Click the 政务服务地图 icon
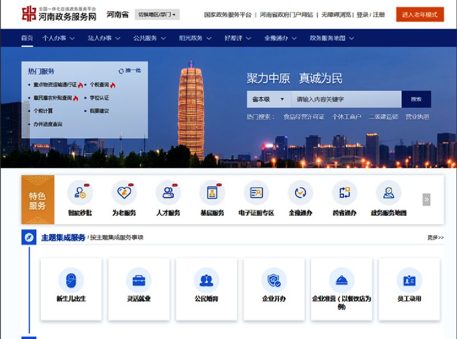 point(388,193)
